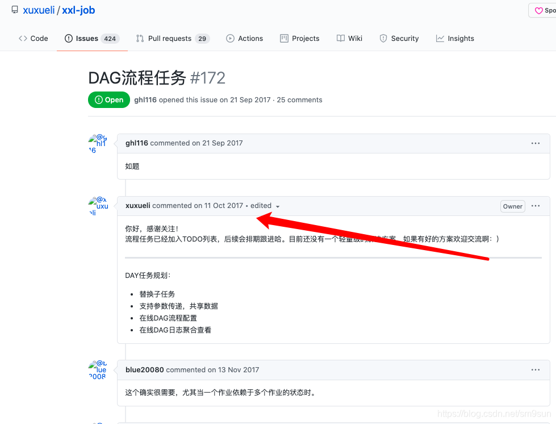
Task: Click the list item 支持参数传递，共享数据
Action: [x=179, y=306]
